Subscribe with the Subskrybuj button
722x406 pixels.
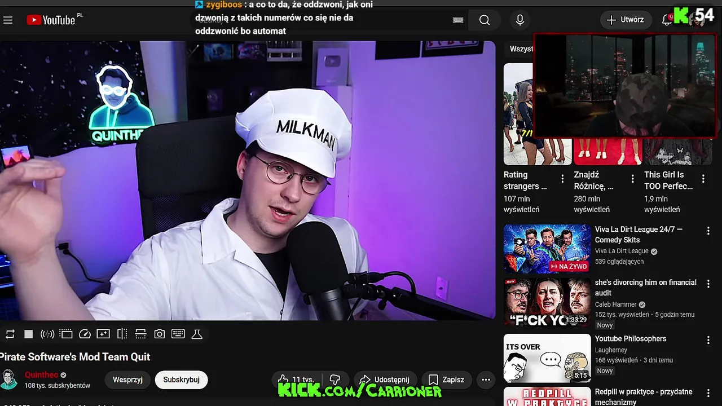coord(181,379)
